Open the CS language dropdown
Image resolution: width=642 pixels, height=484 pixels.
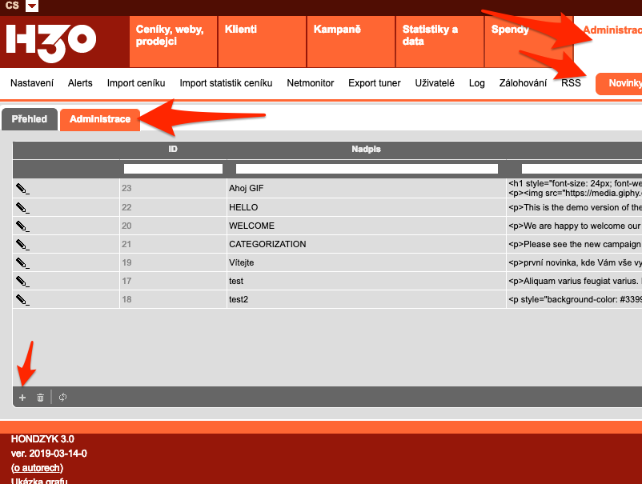[31, 6]
